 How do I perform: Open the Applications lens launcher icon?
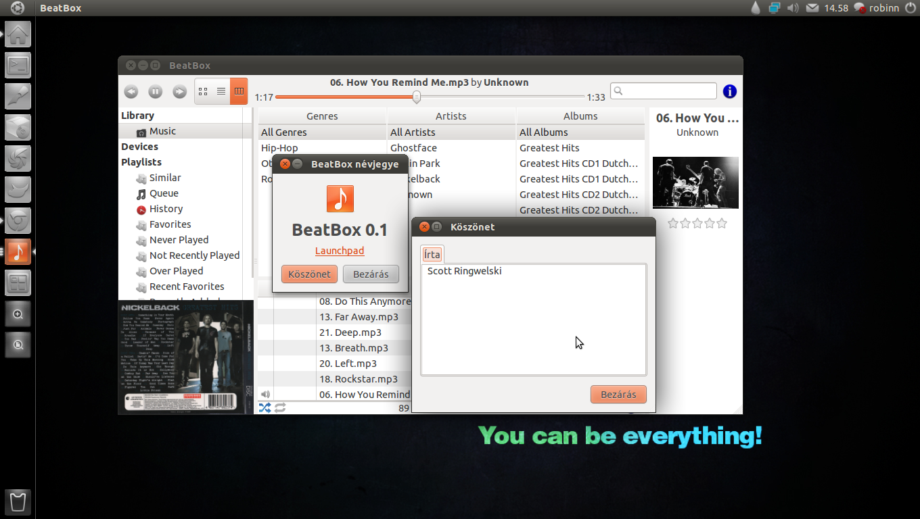pos(18,314)
